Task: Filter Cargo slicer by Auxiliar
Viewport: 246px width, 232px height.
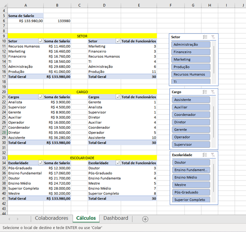Action: click(x=191, y=107)
